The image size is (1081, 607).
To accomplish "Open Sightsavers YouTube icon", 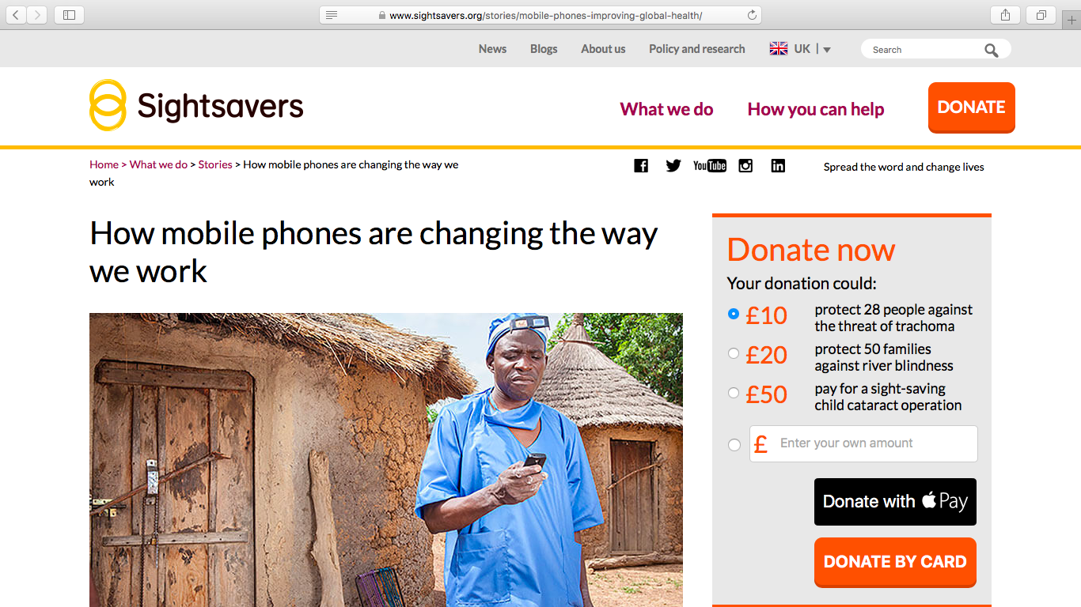I will point(710,166).
